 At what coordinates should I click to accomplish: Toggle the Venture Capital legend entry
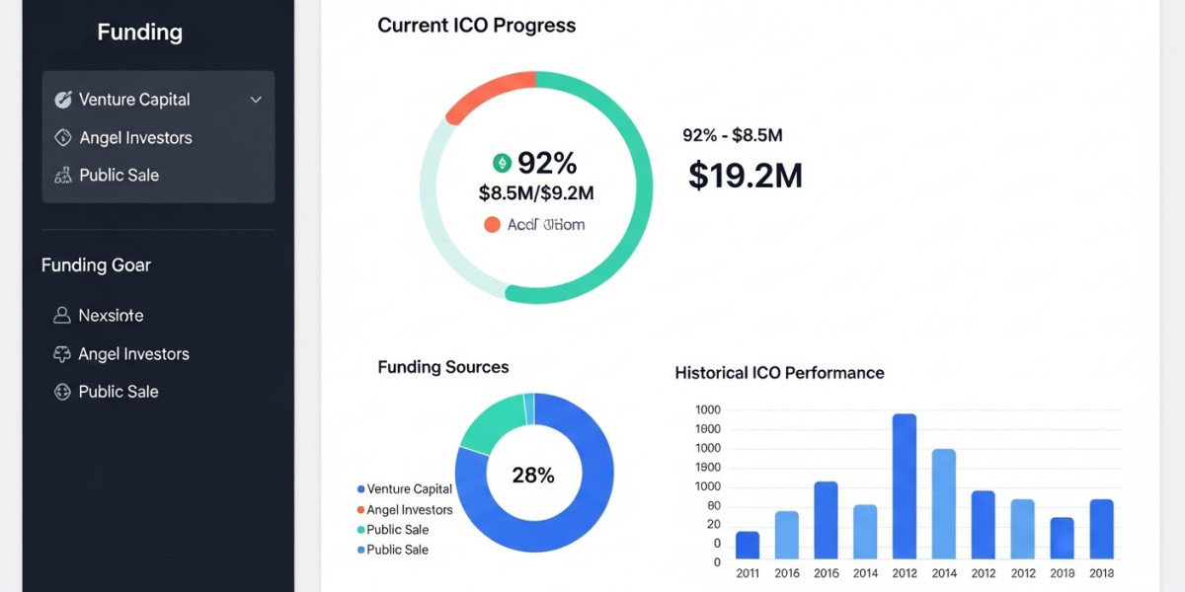point(404,489)
